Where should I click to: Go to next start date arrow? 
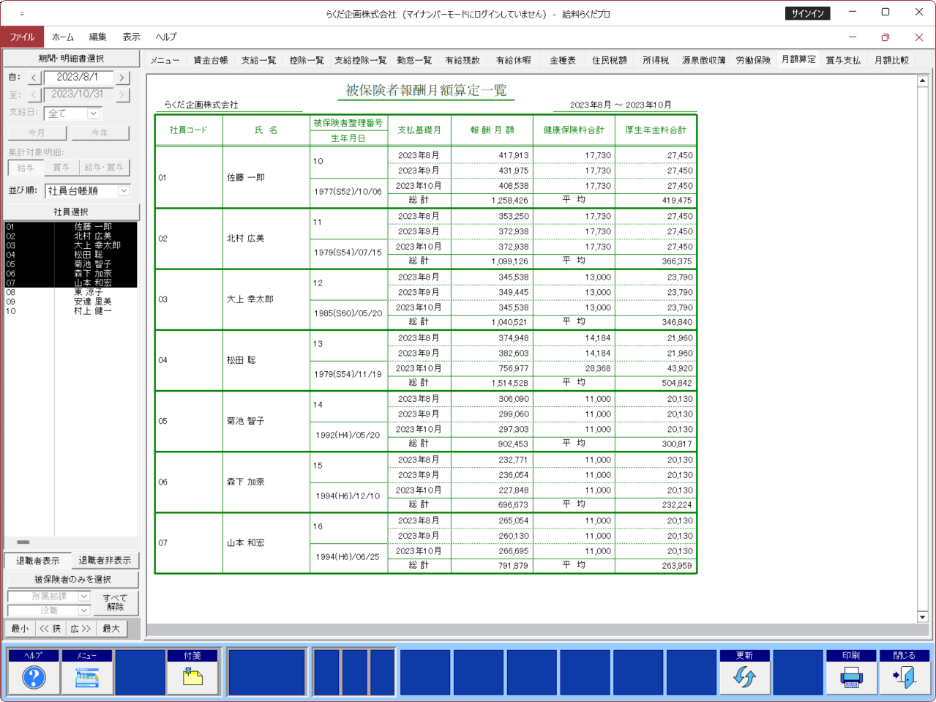(122, 78)
